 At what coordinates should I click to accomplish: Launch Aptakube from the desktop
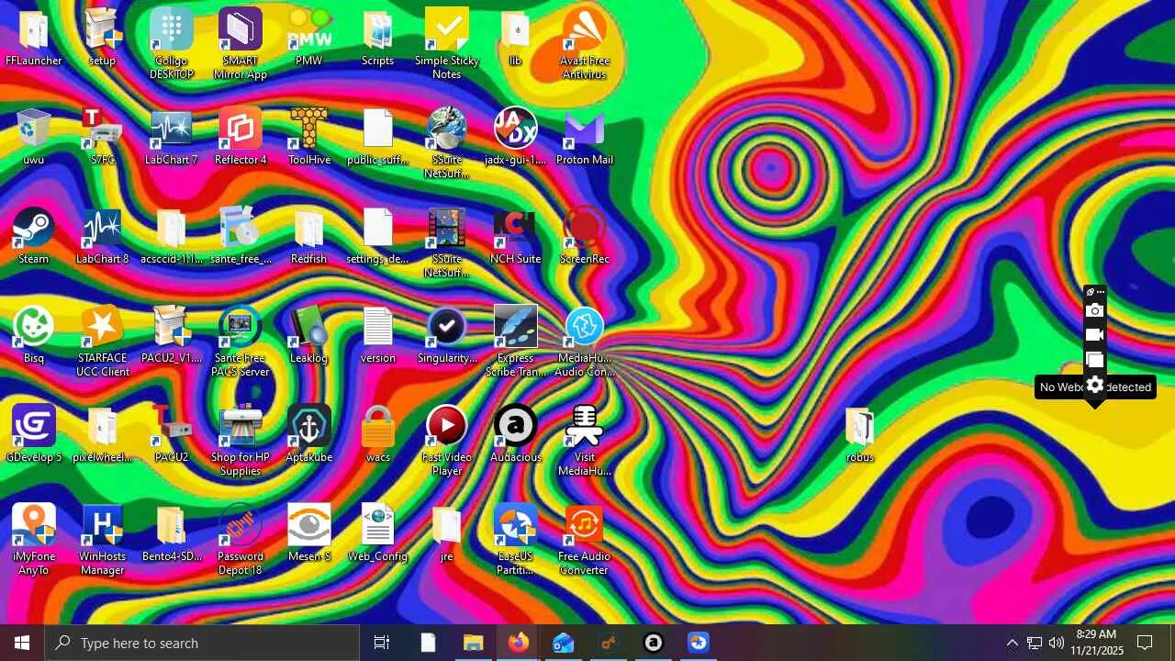309,434
